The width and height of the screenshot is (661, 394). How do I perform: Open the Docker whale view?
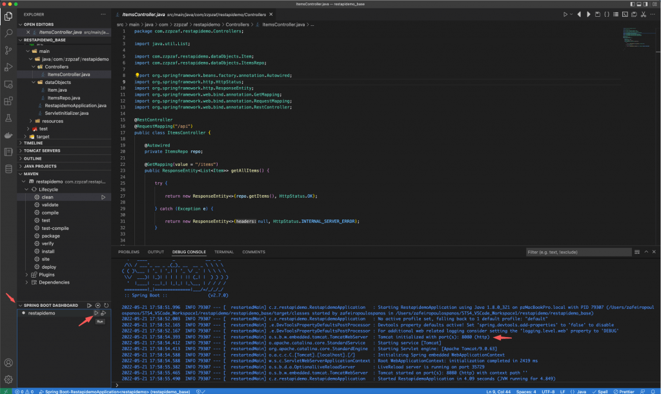(x=8, y=135)
